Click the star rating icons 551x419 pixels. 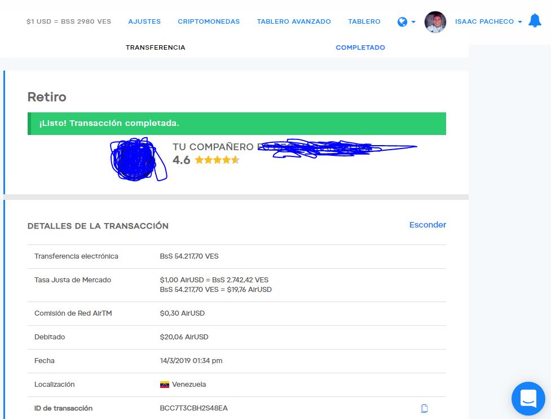coord(217,160)
